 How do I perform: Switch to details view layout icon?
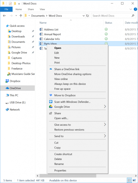pyautogui.click(x=129, y=180)
